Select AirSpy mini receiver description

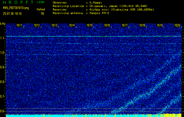(x=122, y=9)
